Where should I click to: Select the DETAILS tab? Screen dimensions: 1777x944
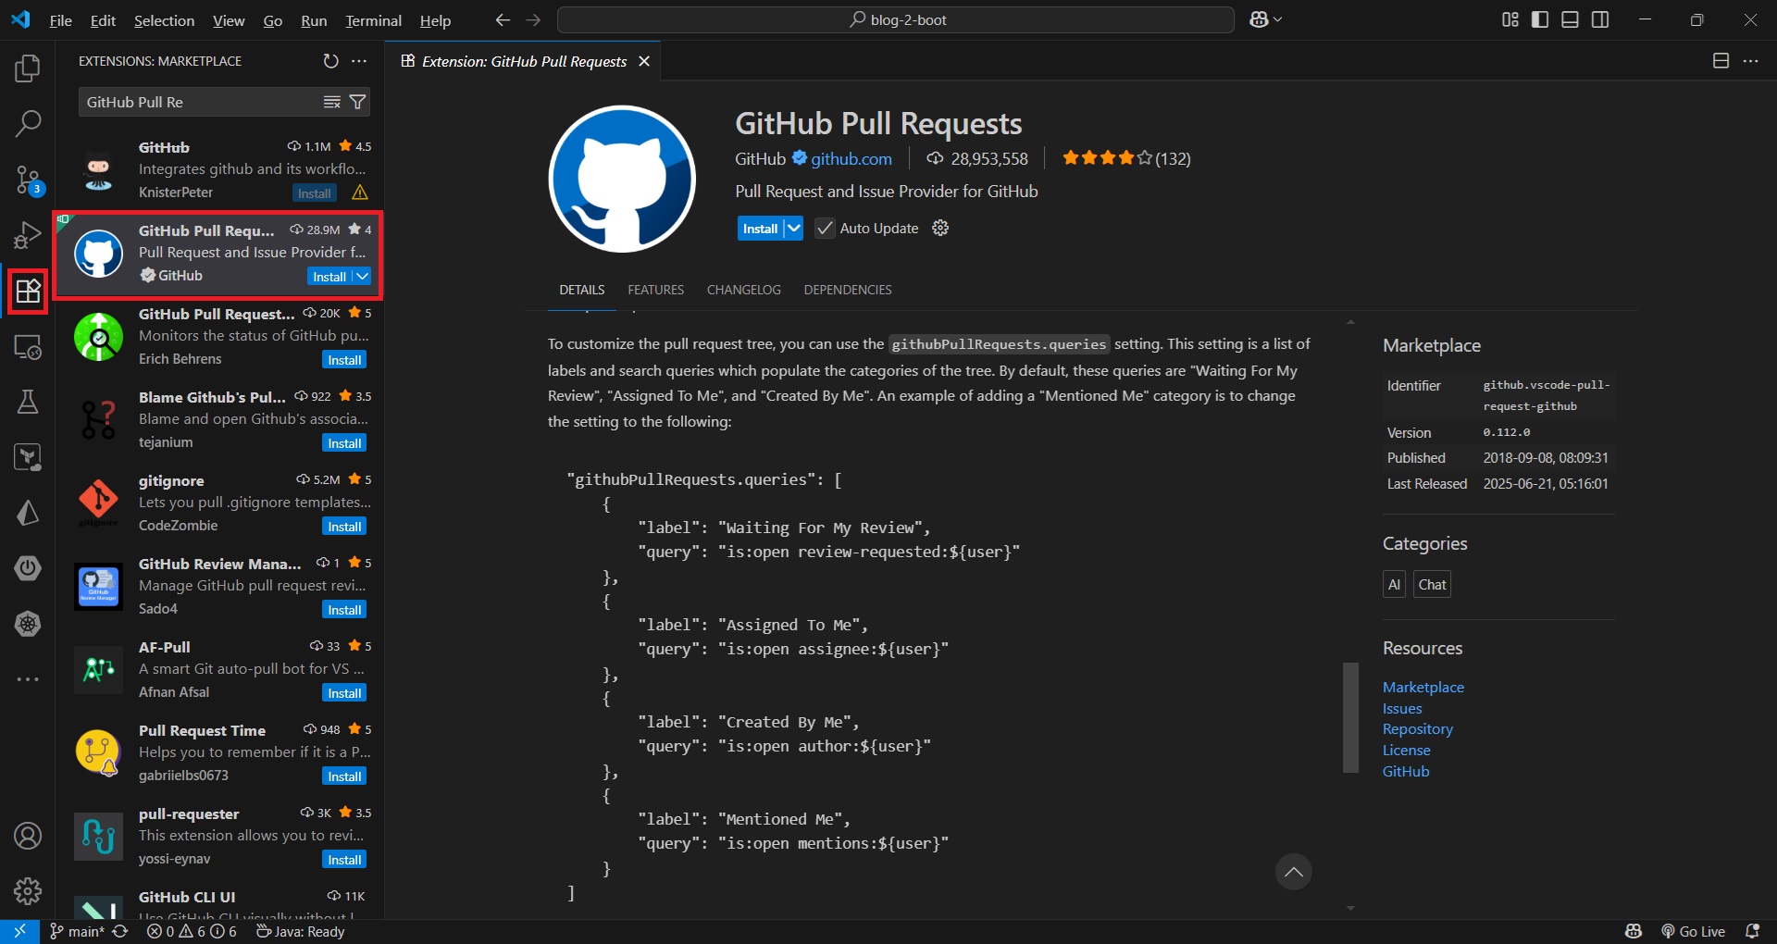(581, 290)
